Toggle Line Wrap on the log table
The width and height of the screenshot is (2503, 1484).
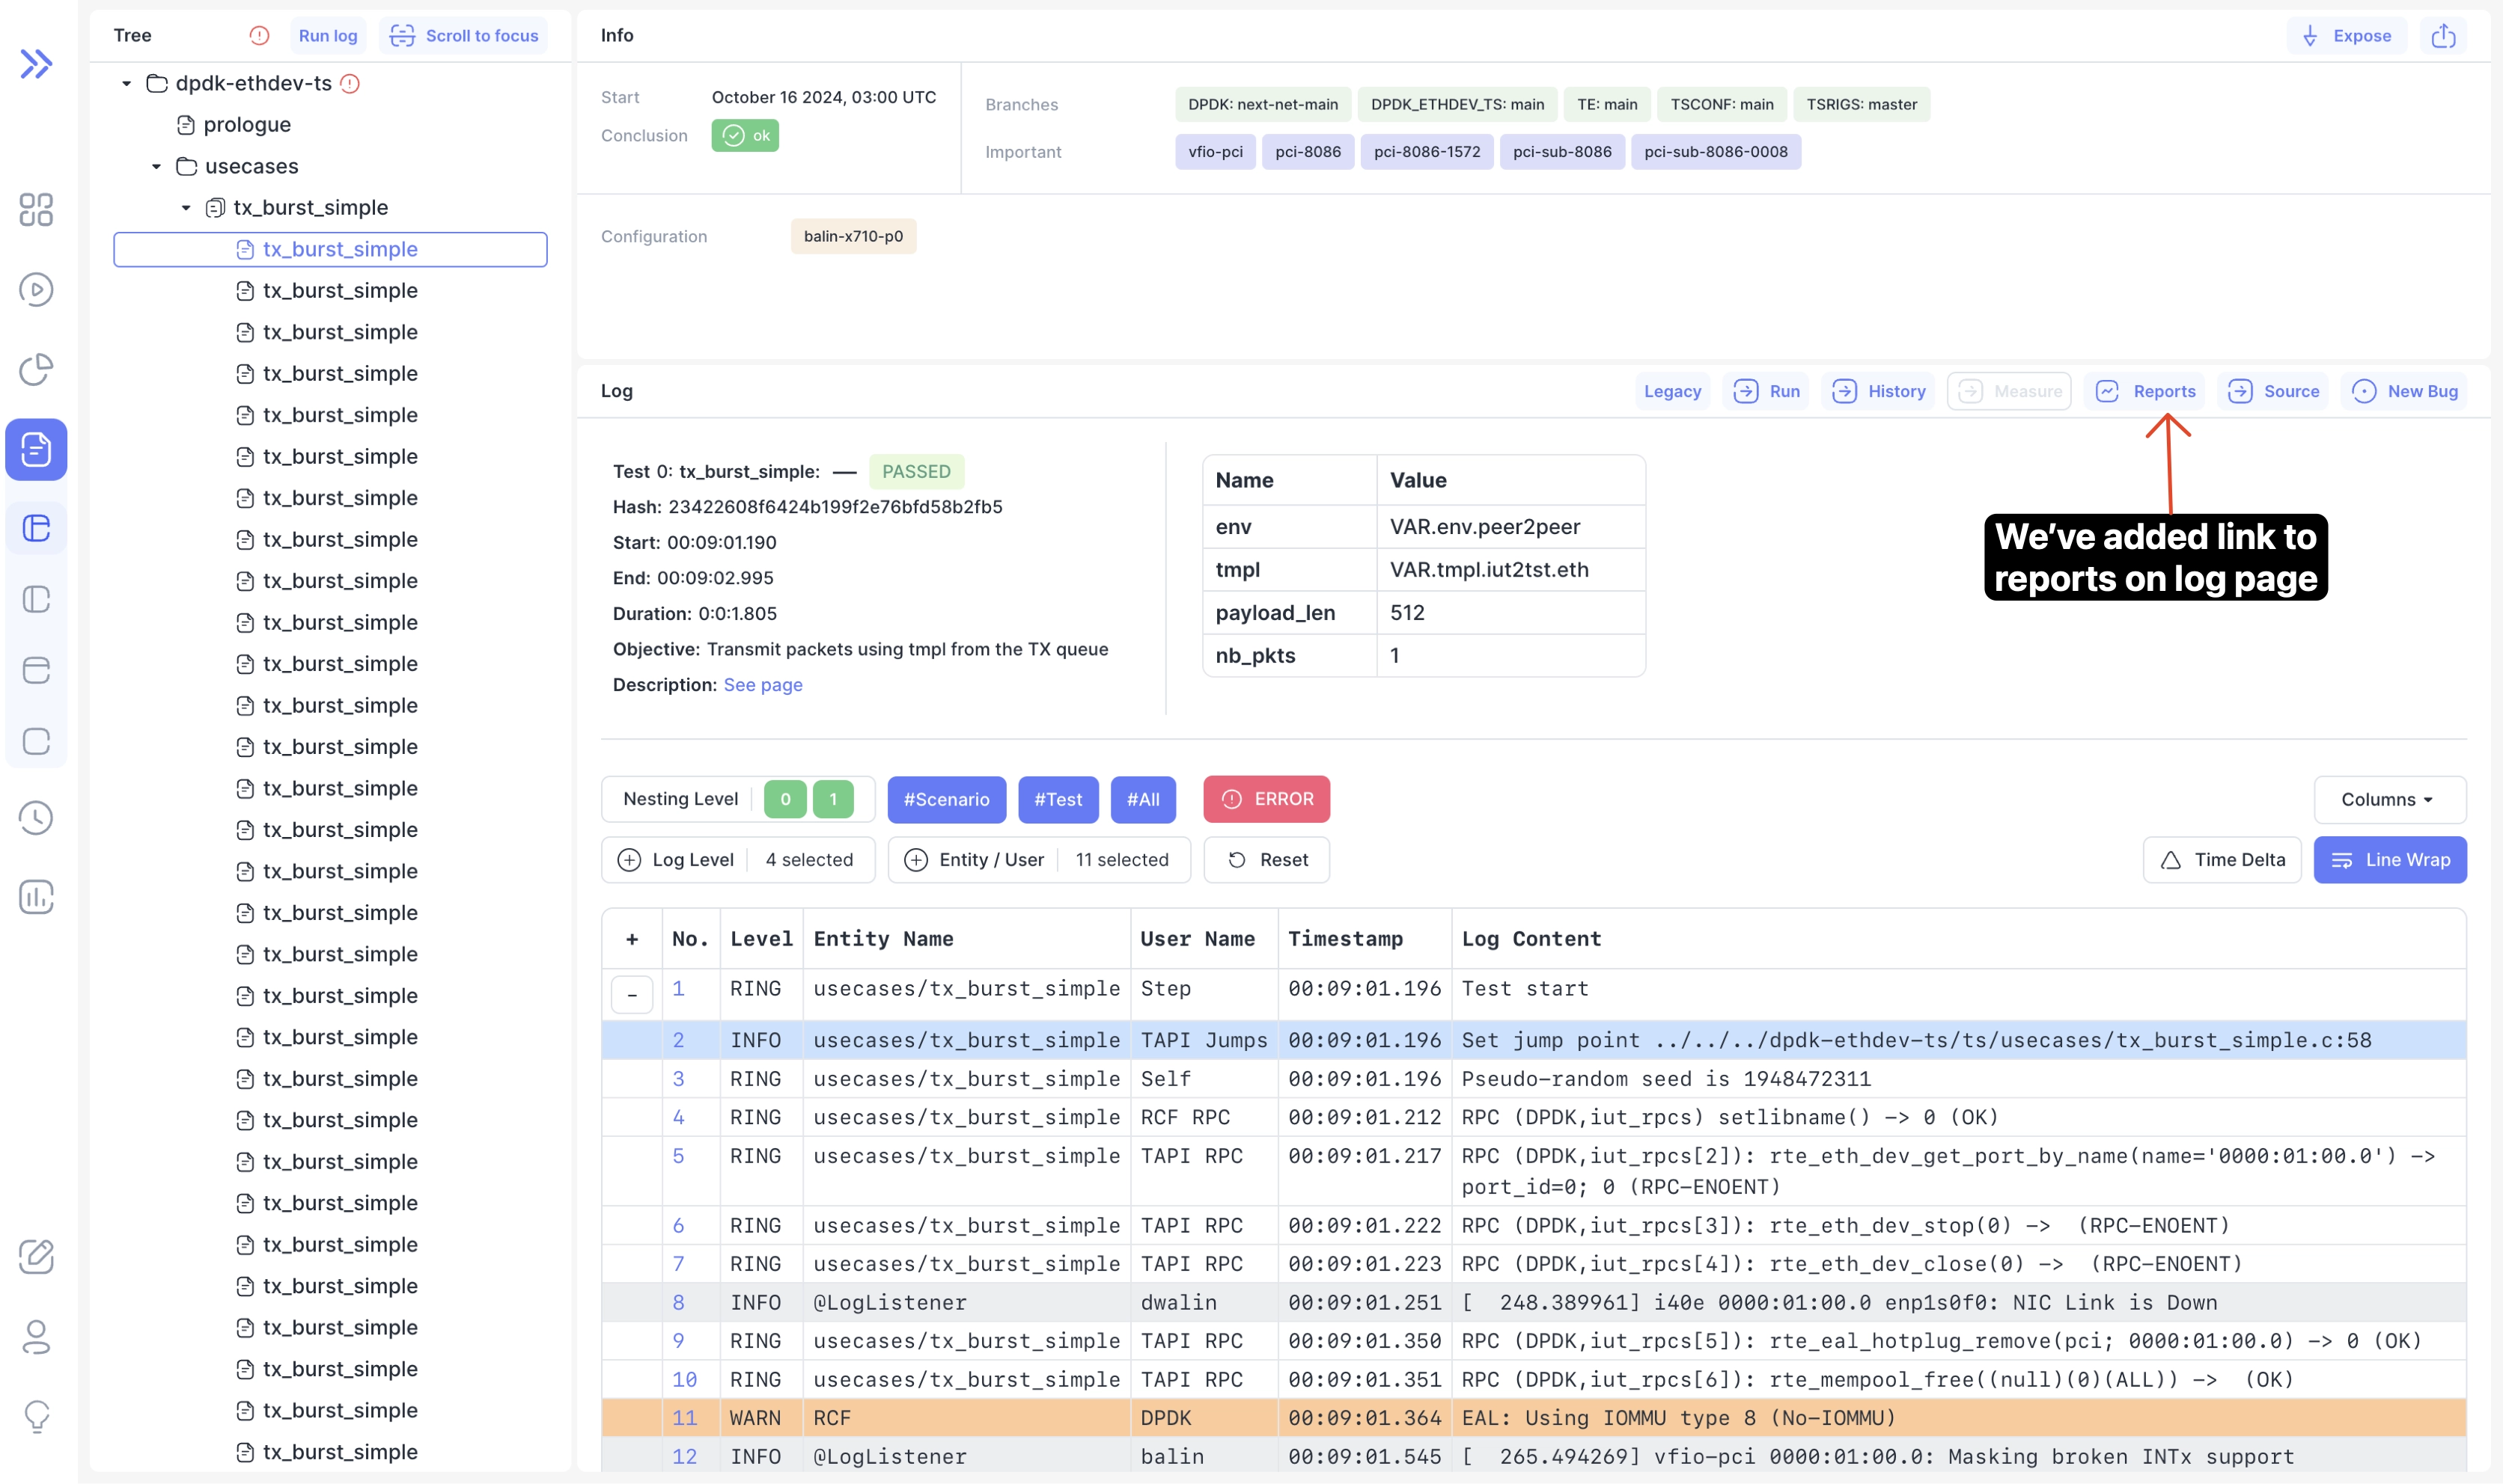[2389, 860]
